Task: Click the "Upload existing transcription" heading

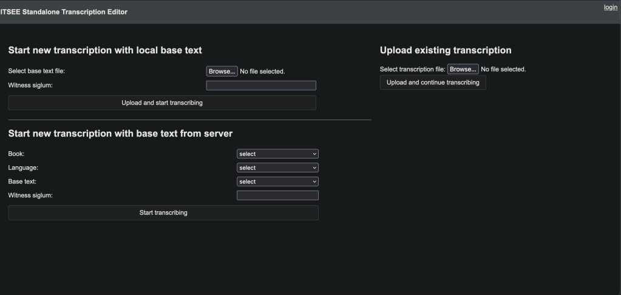Action: (446, 50)
